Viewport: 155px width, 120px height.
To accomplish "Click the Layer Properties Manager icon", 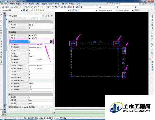I will [x=32, y=10].
